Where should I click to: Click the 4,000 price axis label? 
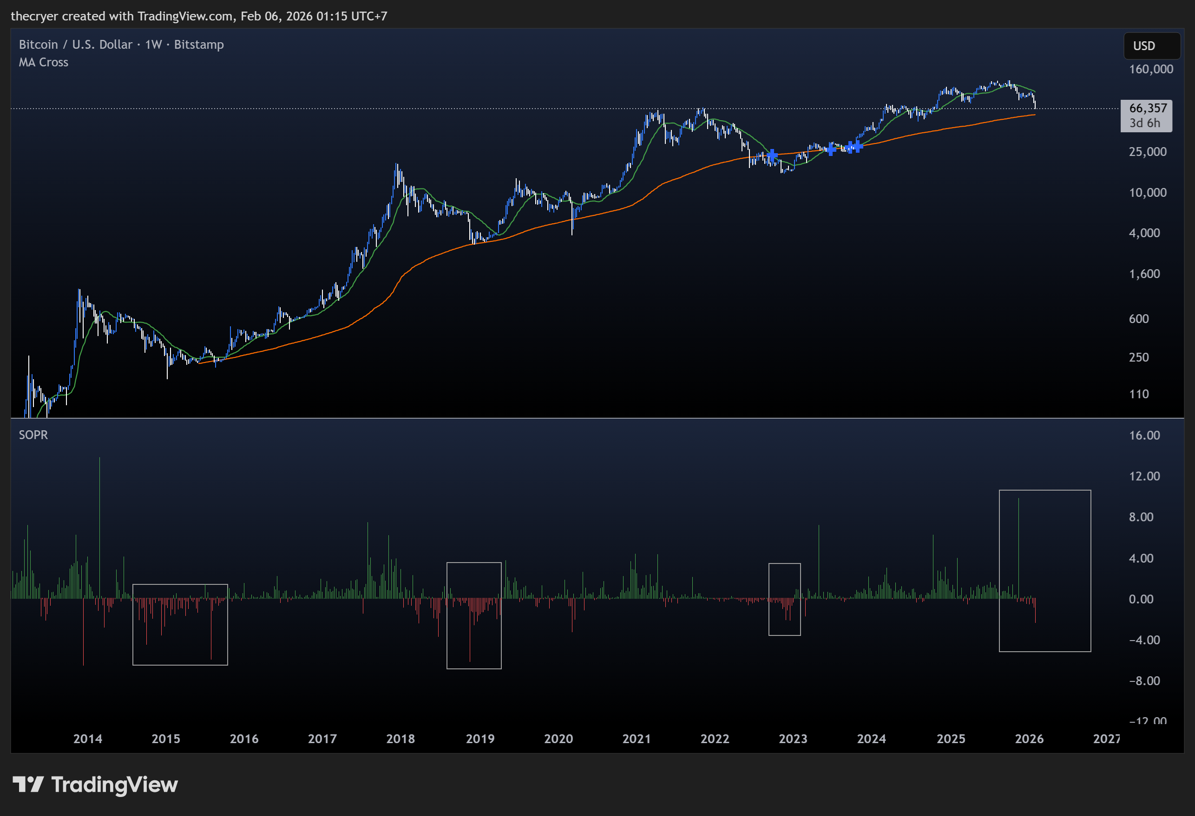[1145, 233]
